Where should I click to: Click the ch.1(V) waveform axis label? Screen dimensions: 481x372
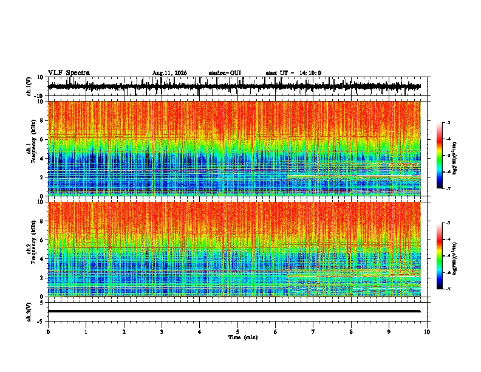tap(29, 86)
